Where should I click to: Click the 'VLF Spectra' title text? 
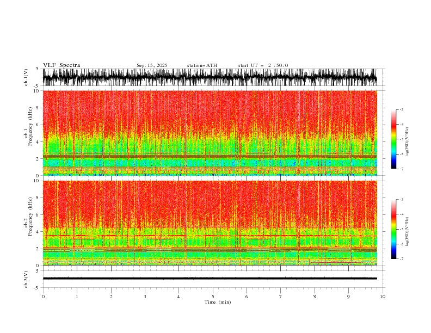[x=61, y=65]
